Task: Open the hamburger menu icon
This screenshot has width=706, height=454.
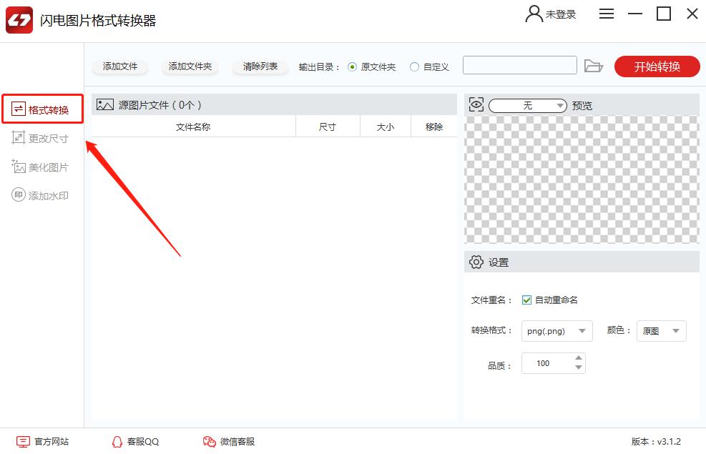Action: point(607,14)
